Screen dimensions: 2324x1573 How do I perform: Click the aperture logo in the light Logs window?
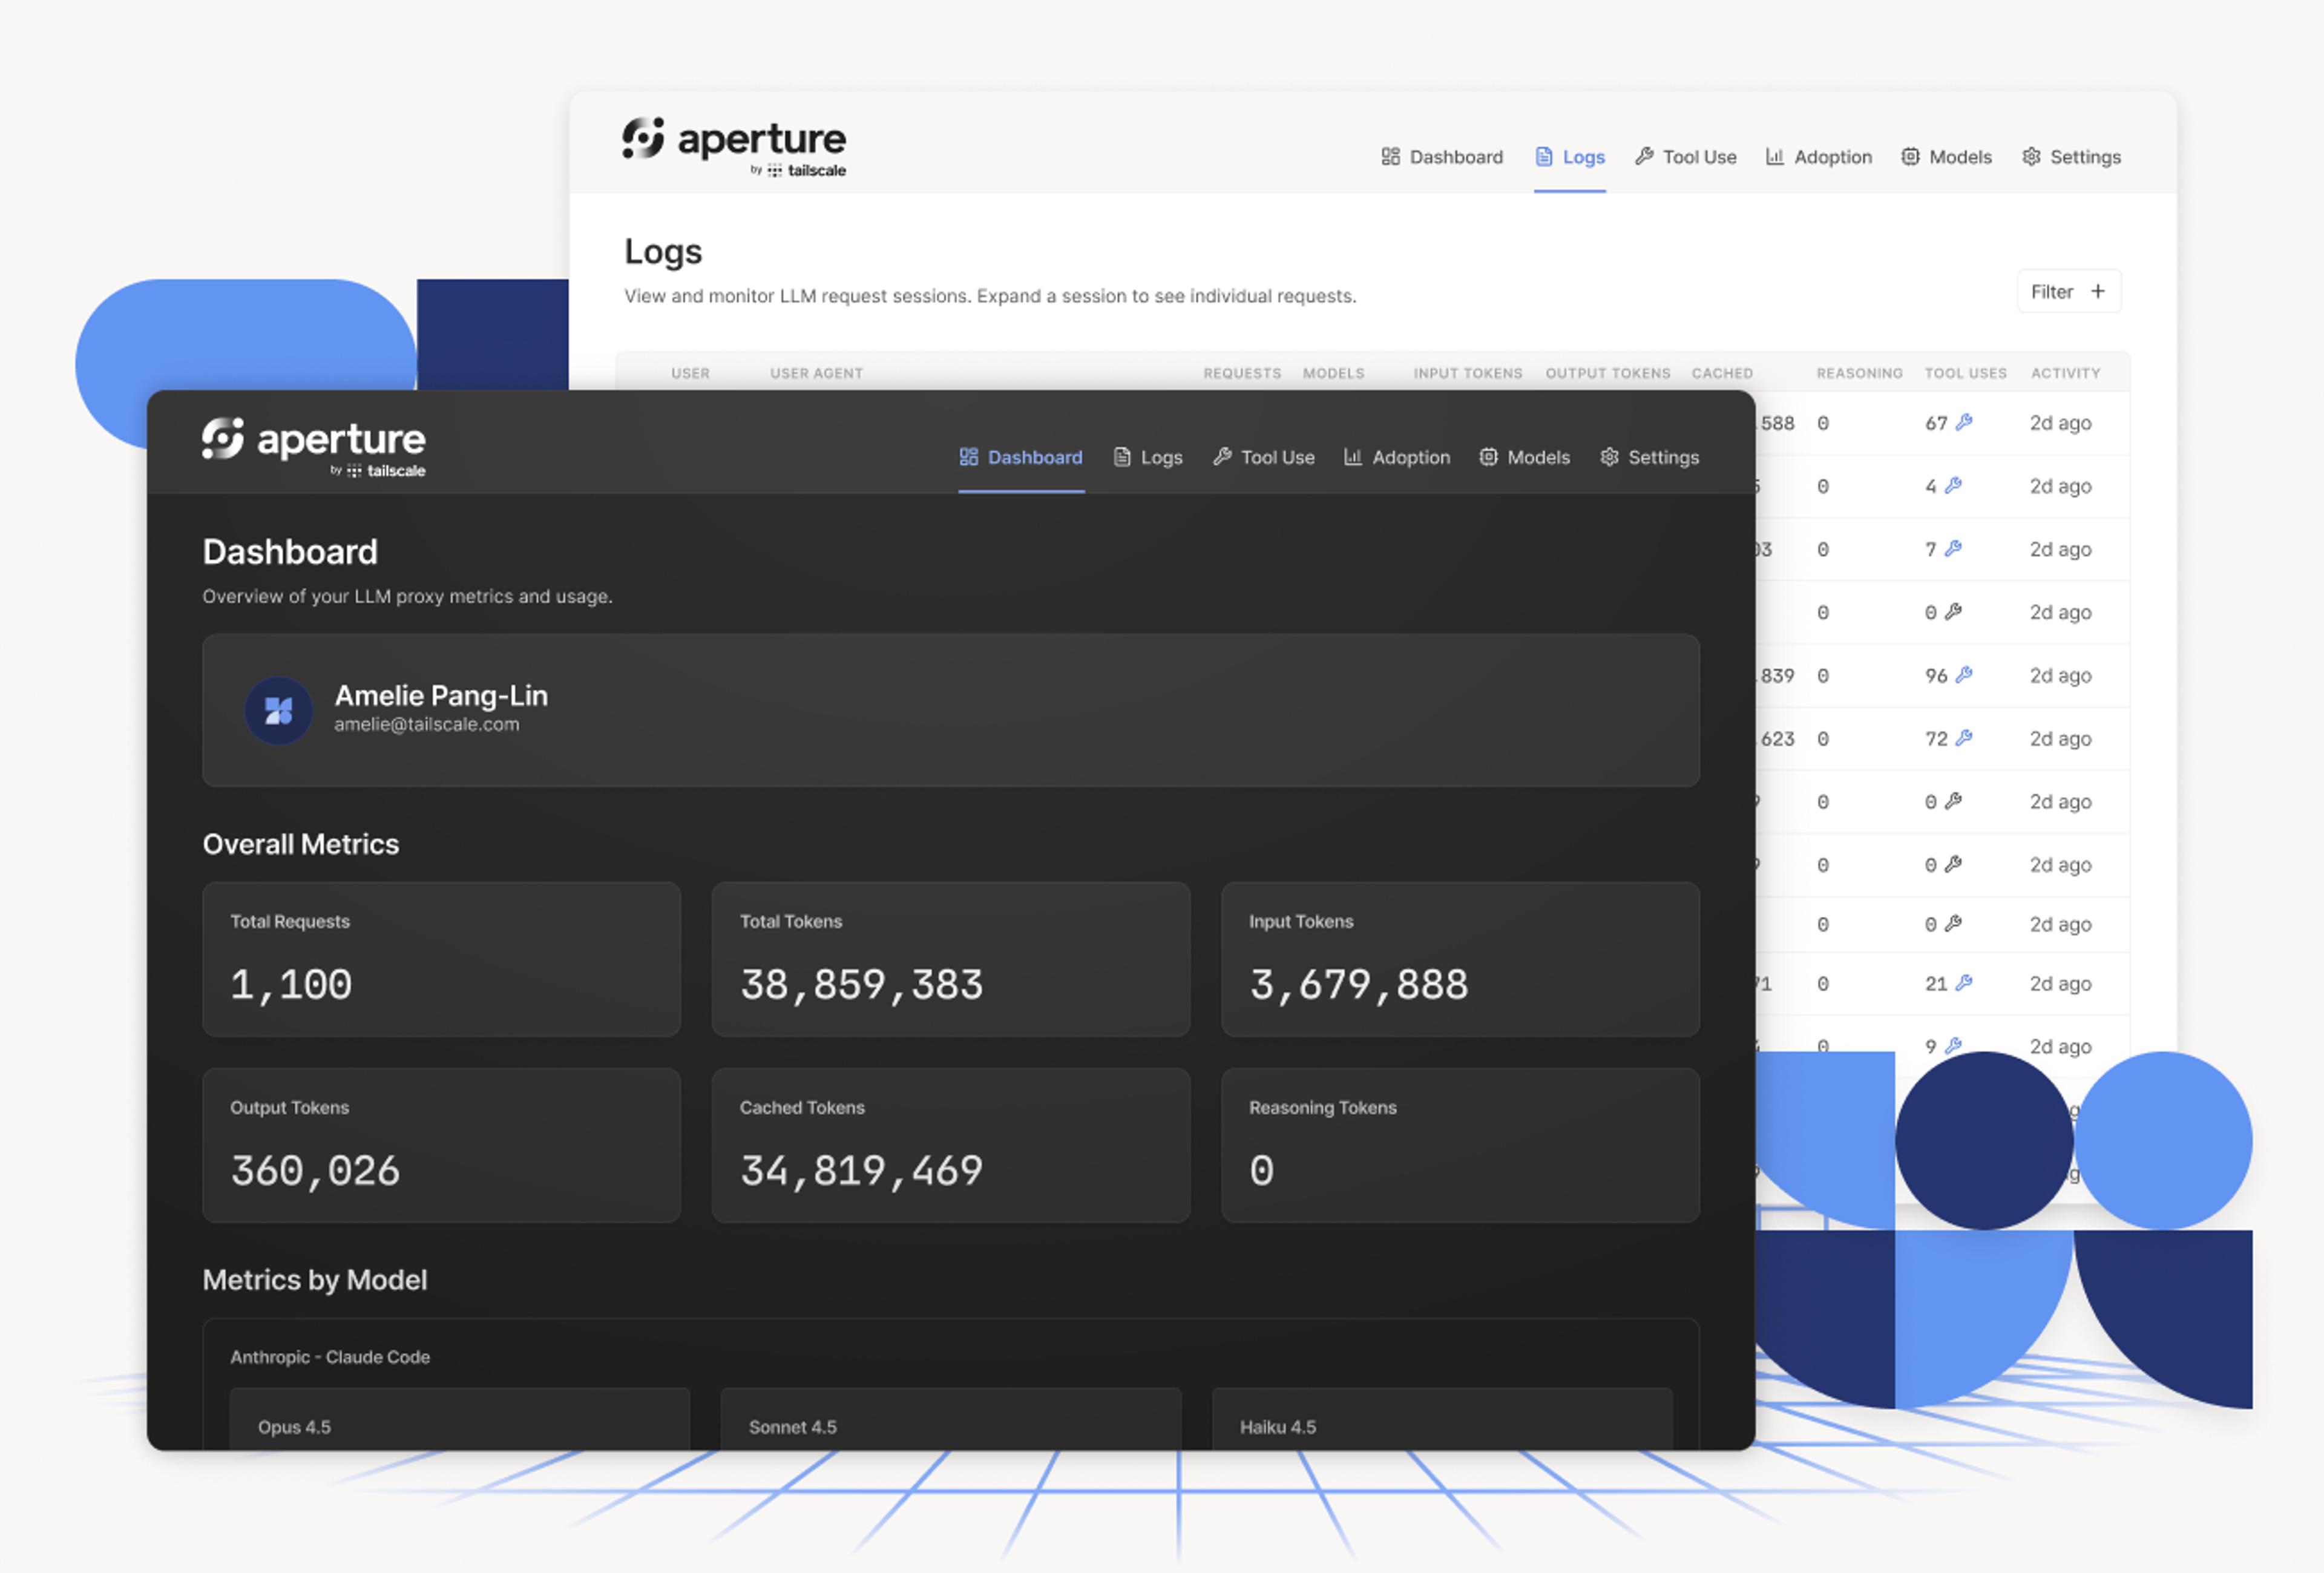tap(734, 147)
